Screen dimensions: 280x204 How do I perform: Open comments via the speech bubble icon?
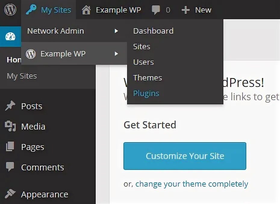[x=156, y=10]
